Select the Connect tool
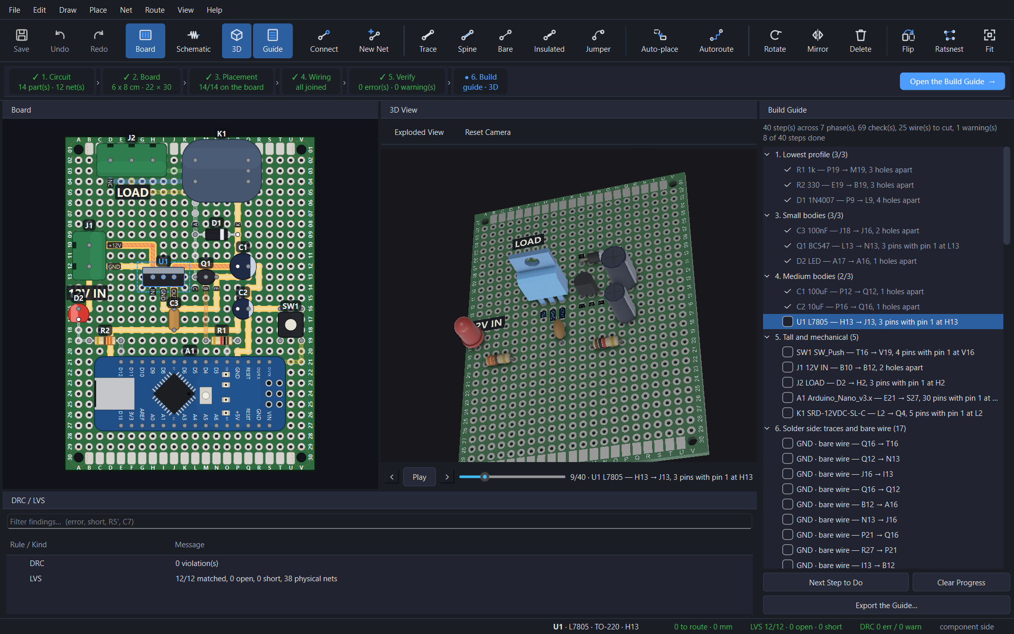This screenshot has height=634, width=1014. point(324,41)
